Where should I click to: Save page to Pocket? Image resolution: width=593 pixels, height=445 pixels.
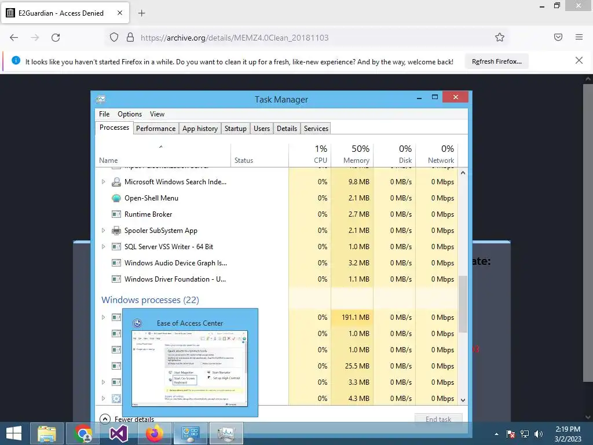tap(558, 37)
